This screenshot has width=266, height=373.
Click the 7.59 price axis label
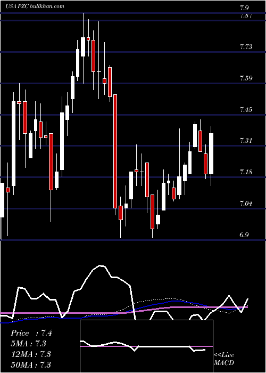pyautogui.click(x=246, y=78)
